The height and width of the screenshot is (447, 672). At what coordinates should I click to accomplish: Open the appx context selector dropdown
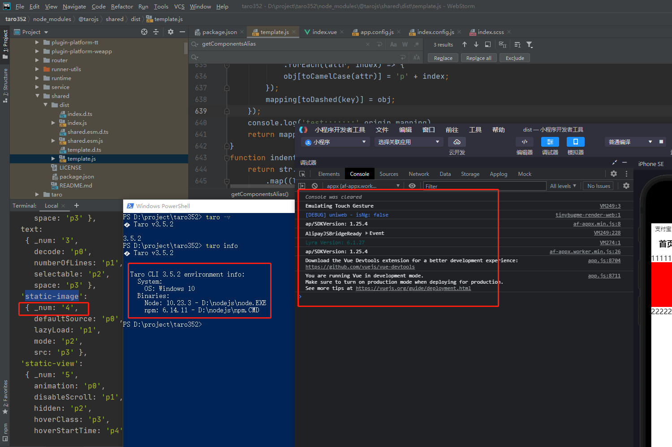pyautogui.click(x=363, y=186)
